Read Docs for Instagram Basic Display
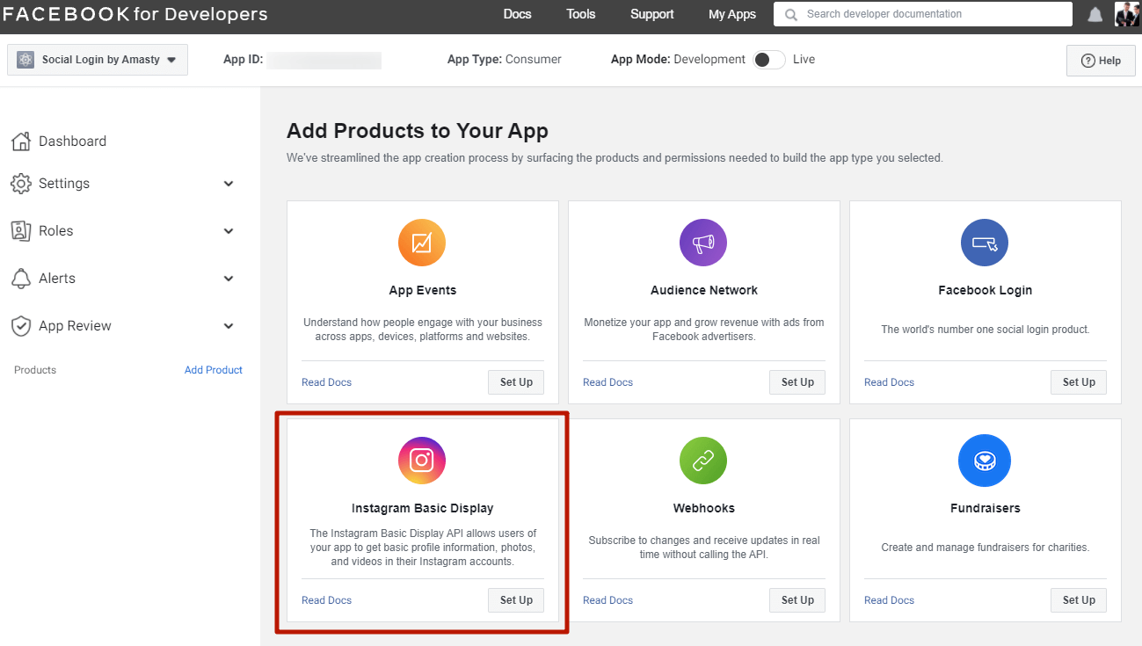Viewport: 1142px width, 646px height. [x=326, y=600]
